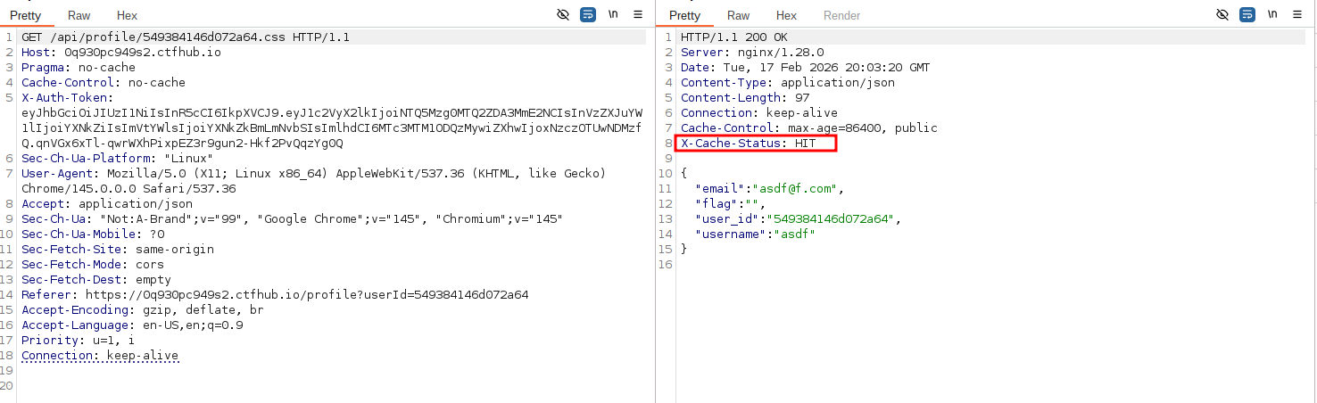Click the HTTP/1.1 200 OK status line
This screenshot has height=403, width=1317.
(x=734, y=37)
